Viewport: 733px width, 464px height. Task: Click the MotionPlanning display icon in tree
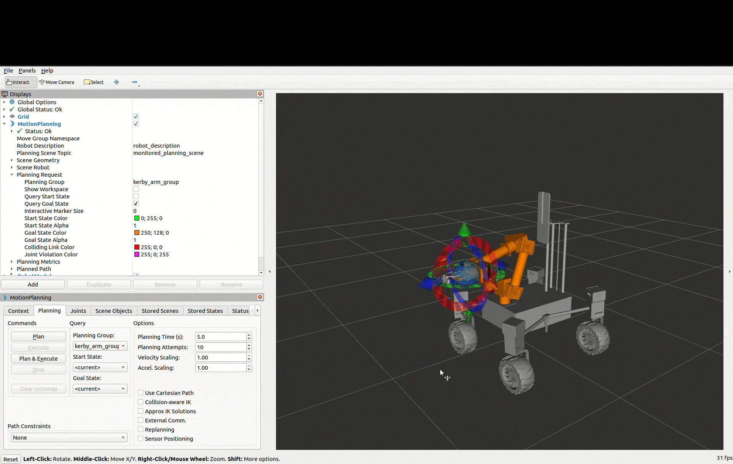click(x=12, y=124)
